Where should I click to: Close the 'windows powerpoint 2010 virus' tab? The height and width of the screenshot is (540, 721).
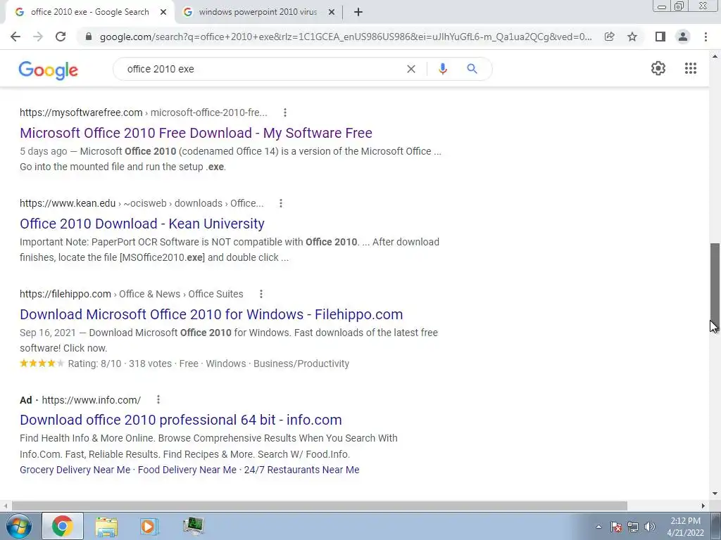click(332, 13)
